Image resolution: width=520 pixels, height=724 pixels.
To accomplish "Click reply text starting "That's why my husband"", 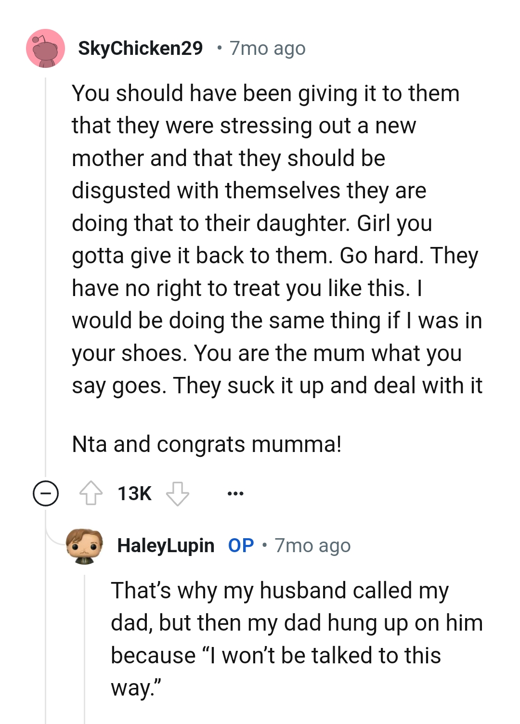I will (x=279, y=591).
